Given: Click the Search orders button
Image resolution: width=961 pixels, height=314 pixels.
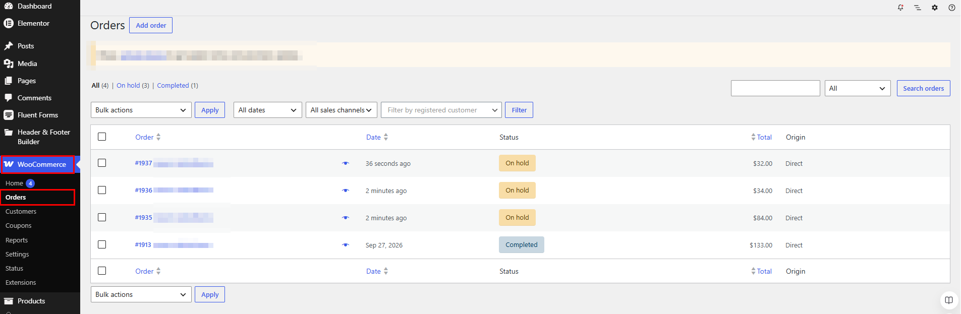Looking at the screenshot, I should point(923,88).
